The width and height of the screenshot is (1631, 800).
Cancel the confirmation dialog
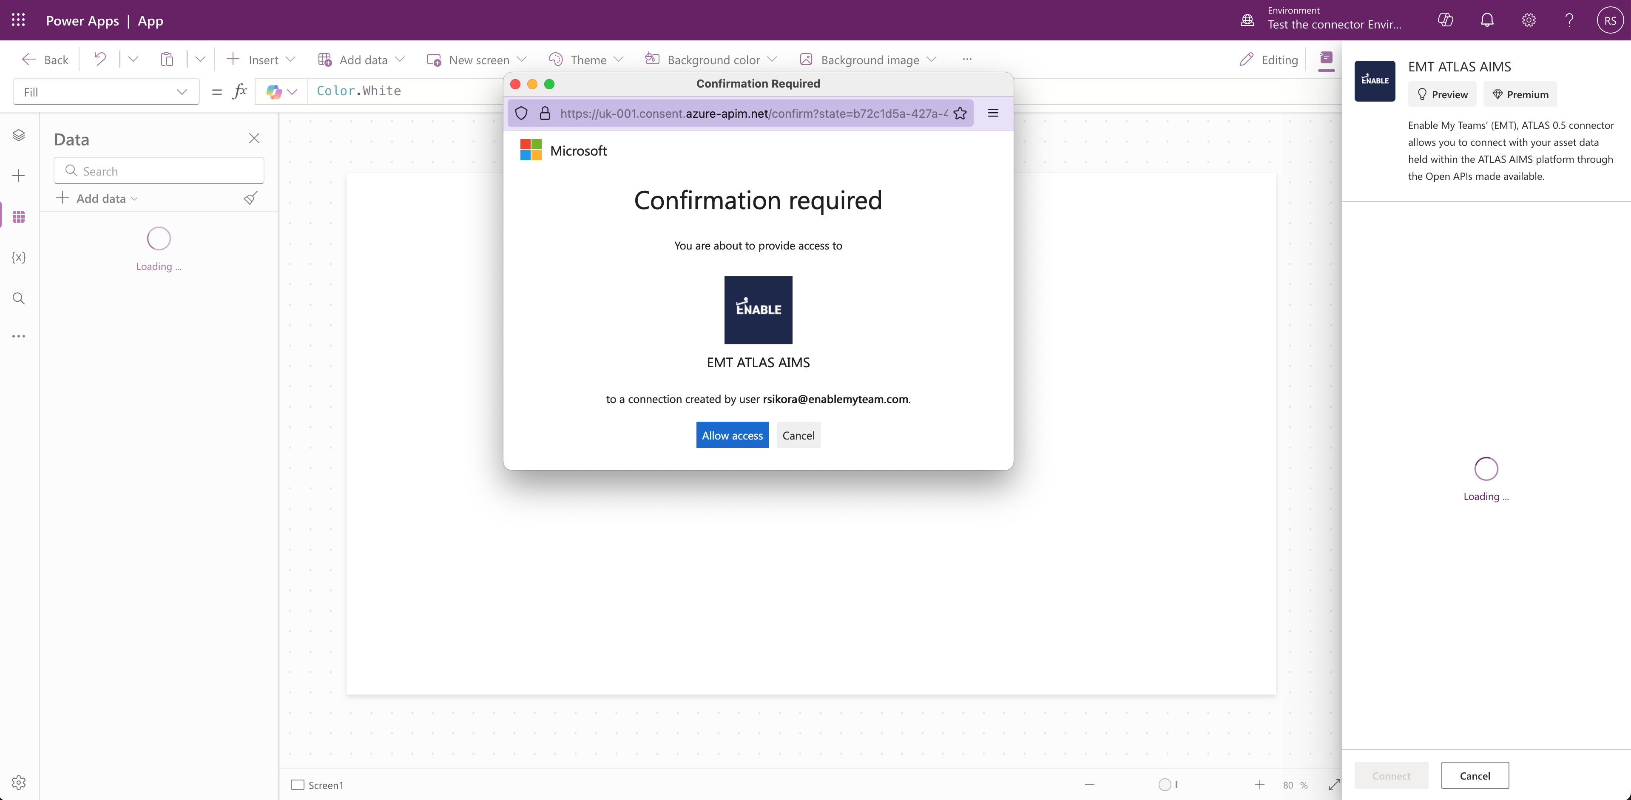(798, 435)
